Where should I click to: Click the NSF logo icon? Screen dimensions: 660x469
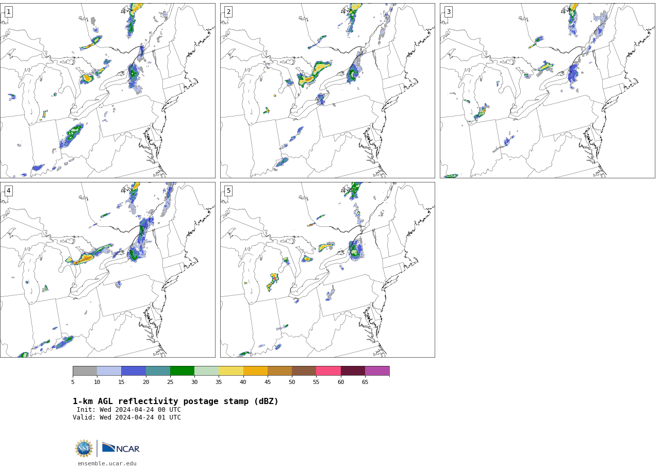pos(84,448)
